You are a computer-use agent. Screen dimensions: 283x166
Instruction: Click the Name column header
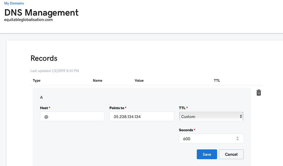click(x=98, y=81)
